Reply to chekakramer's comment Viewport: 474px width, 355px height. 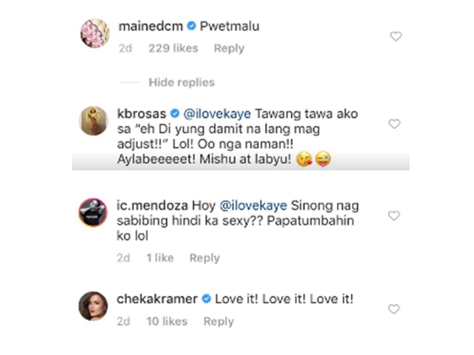coord(219,321)
